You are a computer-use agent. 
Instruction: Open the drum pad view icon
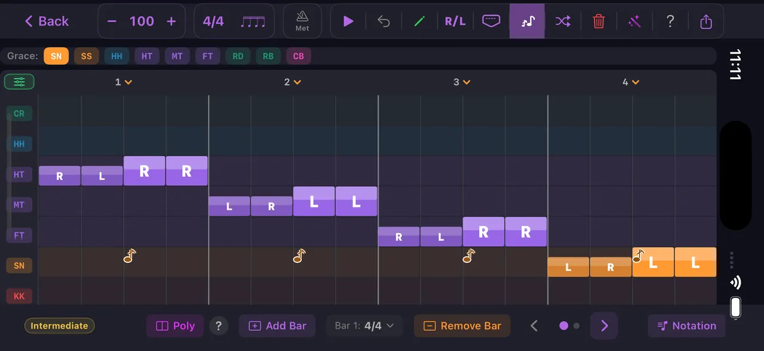(491, 21)
